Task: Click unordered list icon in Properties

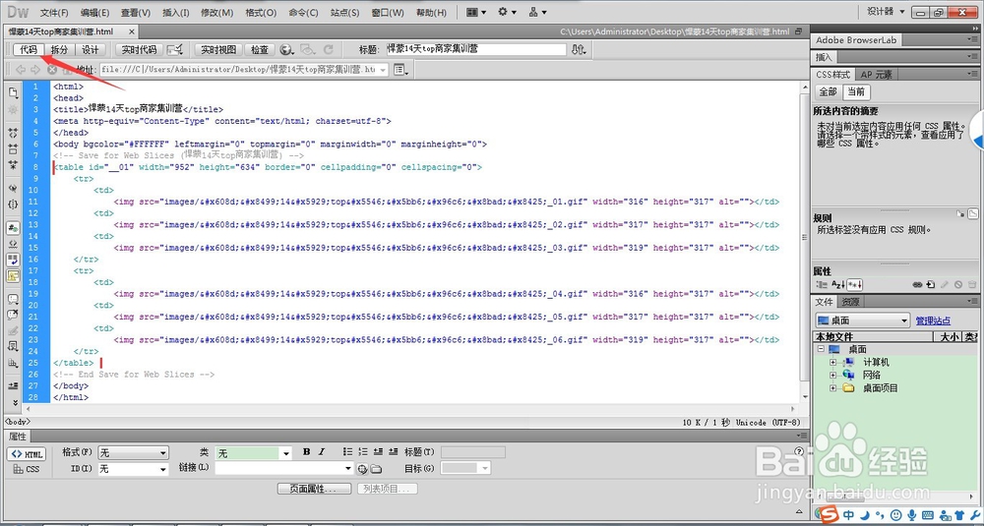Action: pos(347,452)
